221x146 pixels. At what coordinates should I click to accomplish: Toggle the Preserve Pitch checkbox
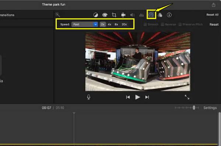[x=180, y=24]
